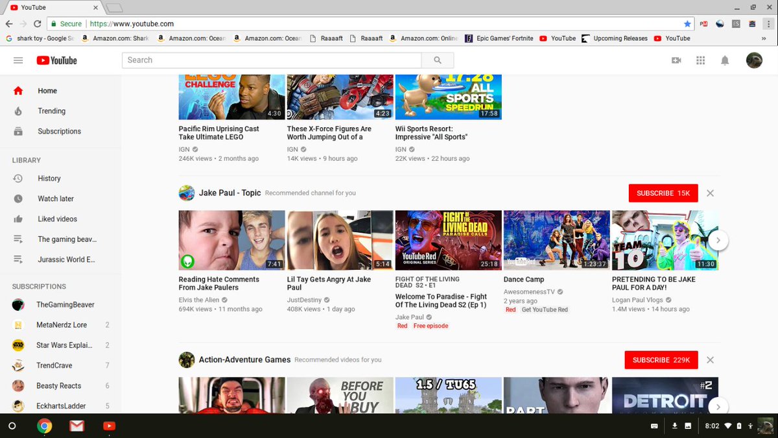Click the YouTube logo
The width and height of the screenshot is (778, 438).
click(x=56, y=60)
